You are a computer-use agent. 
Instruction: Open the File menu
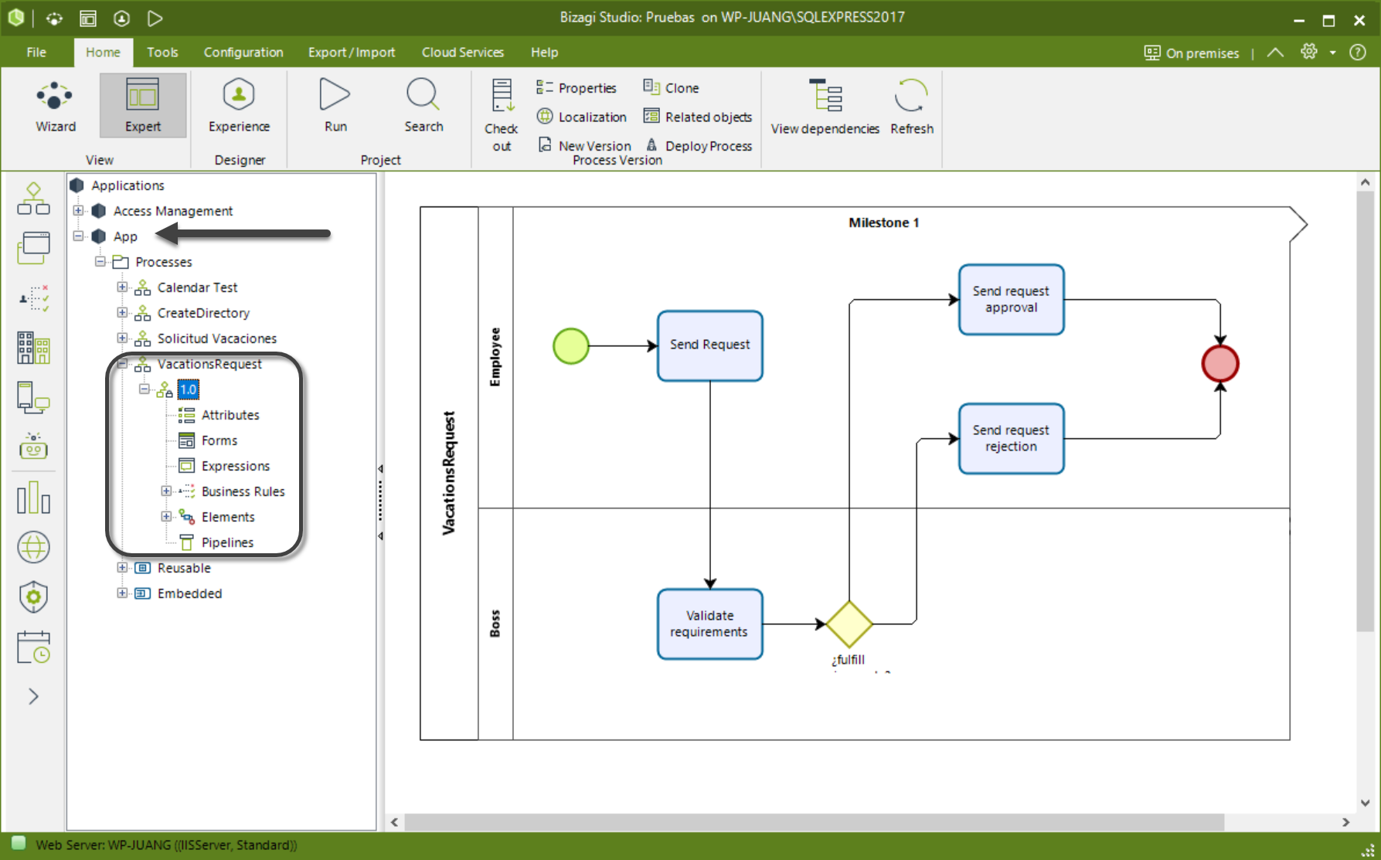click(x=36, y=53)
